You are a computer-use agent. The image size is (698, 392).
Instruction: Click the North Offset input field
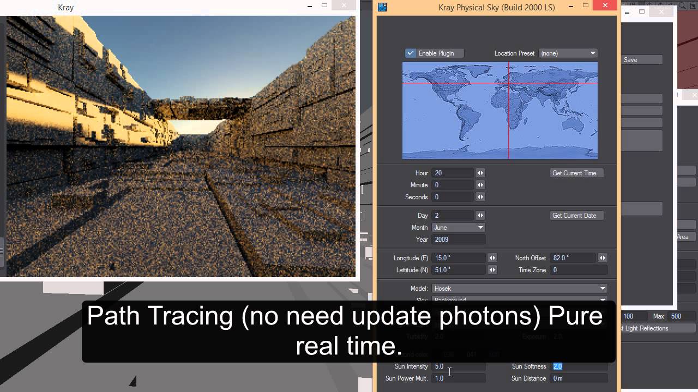pos(573,258)
